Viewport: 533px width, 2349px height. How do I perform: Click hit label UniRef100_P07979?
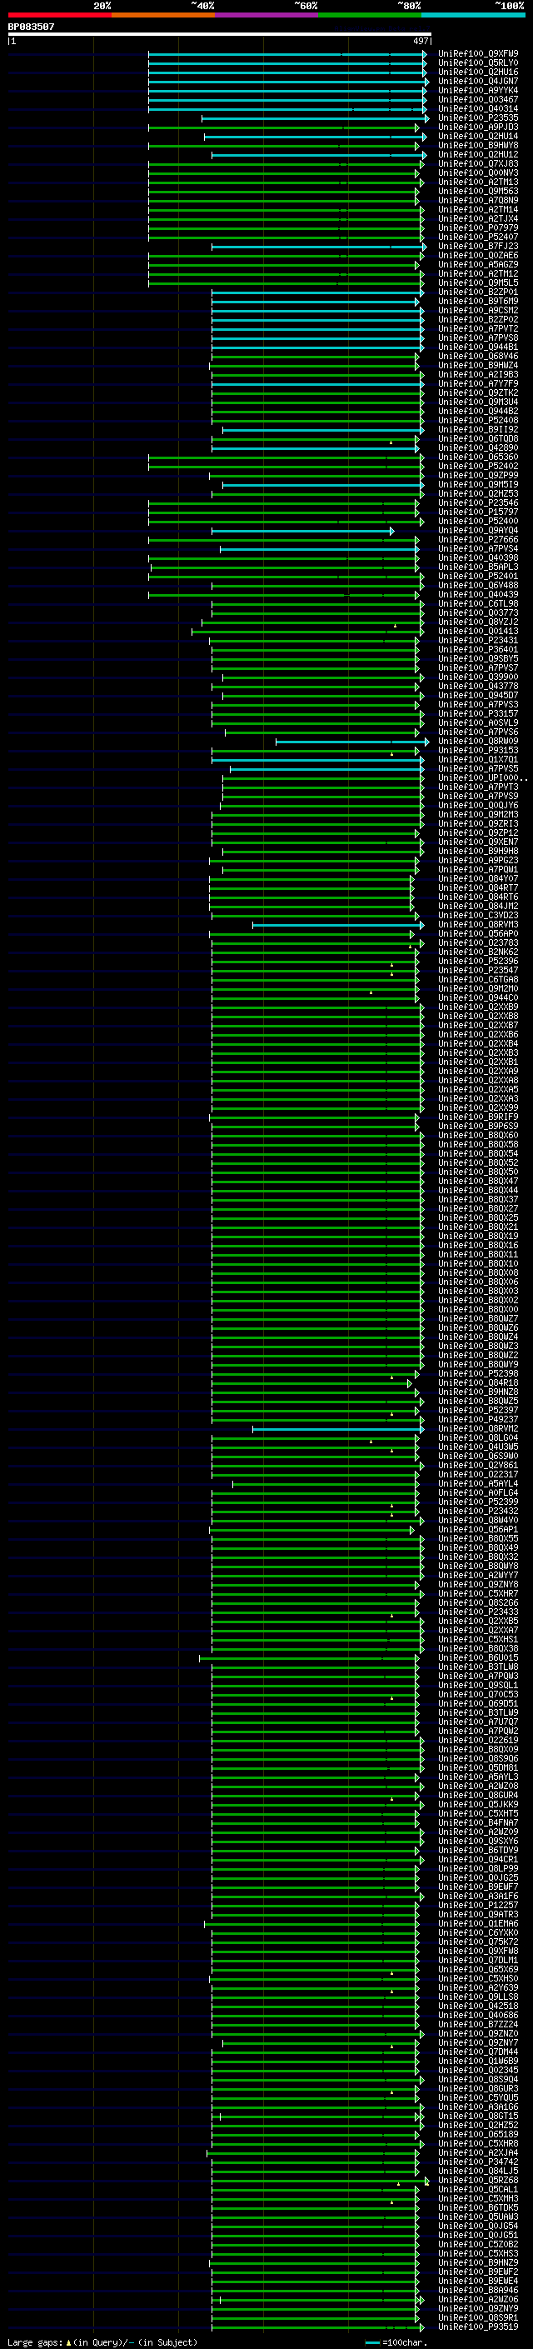478,228
